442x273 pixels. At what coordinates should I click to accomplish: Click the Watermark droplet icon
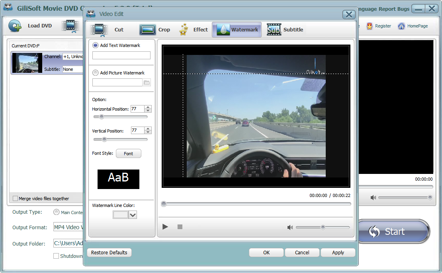223,29
